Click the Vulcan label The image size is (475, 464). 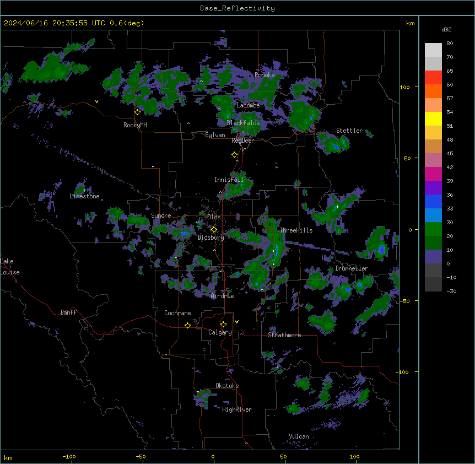299,436
